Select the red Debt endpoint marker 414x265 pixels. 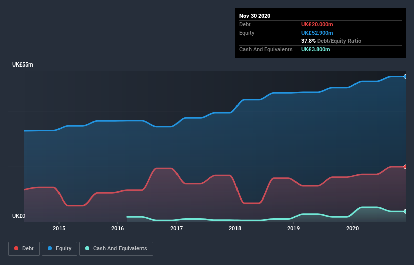point(405,167)
